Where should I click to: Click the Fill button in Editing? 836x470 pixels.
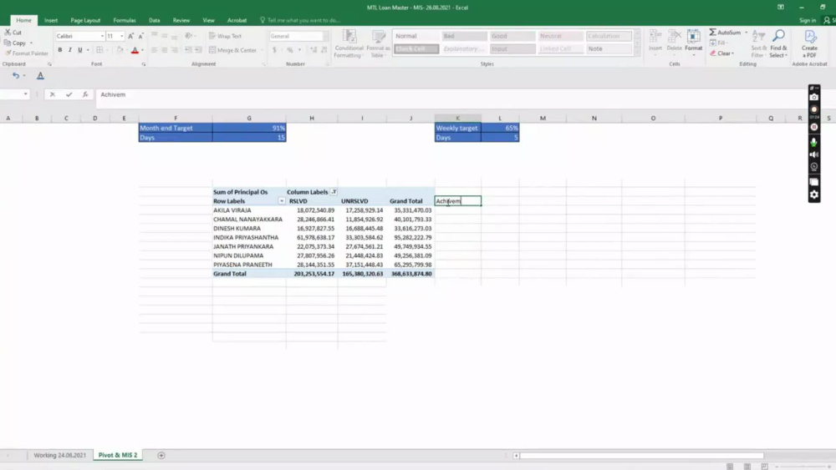click(x=719, y=43)
